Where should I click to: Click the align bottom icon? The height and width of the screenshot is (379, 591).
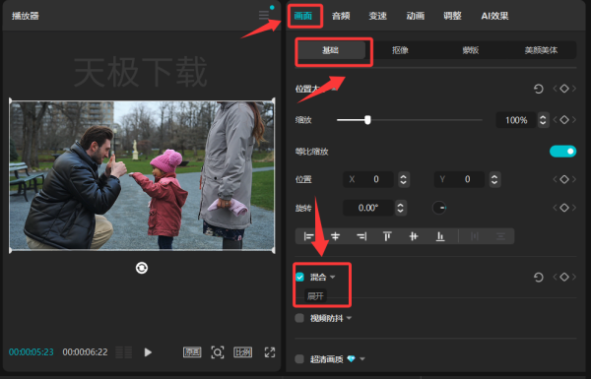(x=440, y=236)
